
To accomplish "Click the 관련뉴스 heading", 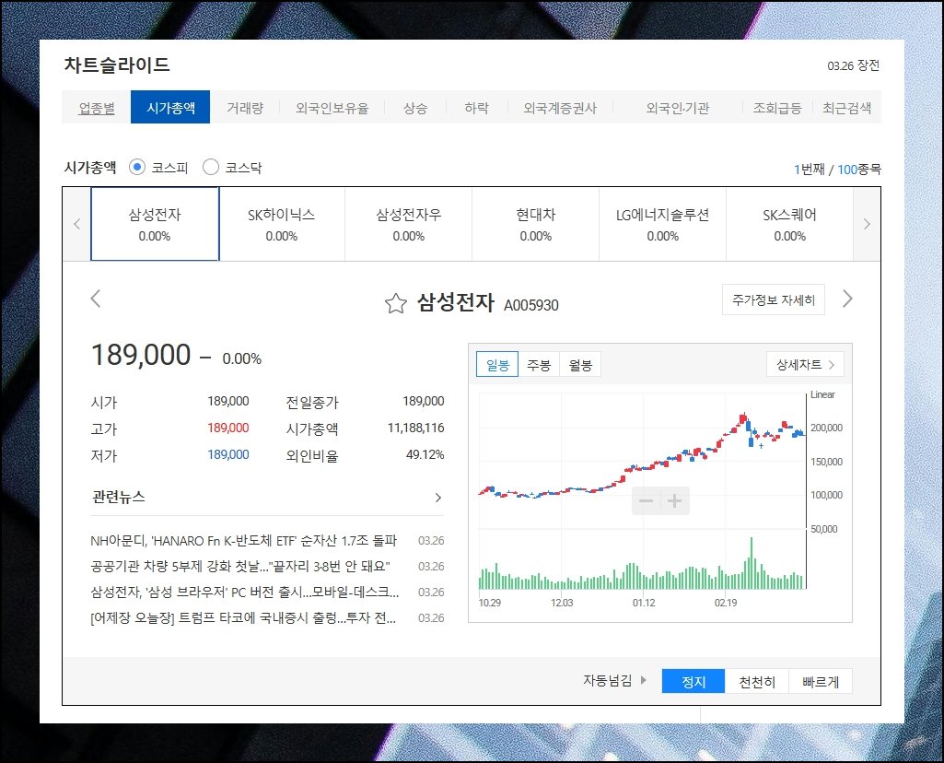I will (119, 497).
